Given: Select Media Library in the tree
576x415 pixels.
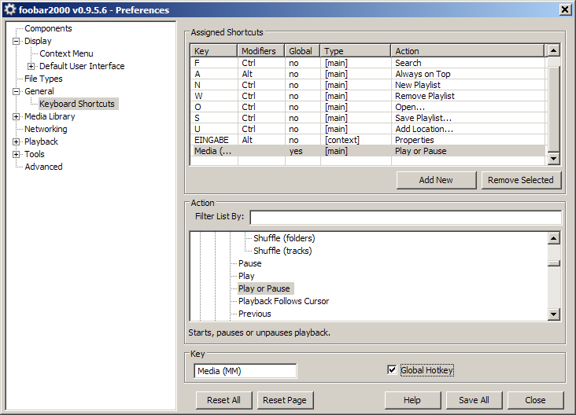Looking at the screenshot, I should tap(50, 116).
